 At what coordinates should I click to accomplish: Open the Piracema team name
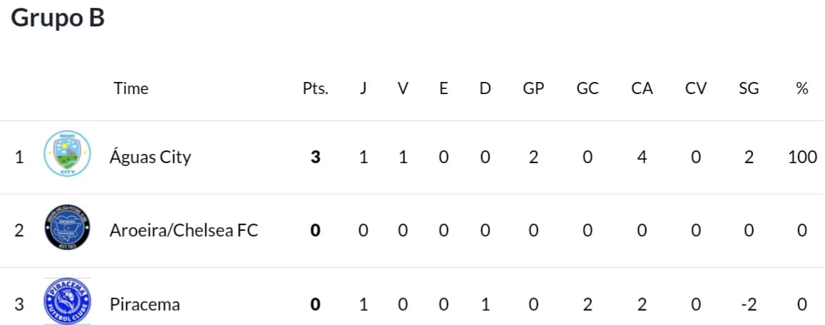click(x=145, y=304)
